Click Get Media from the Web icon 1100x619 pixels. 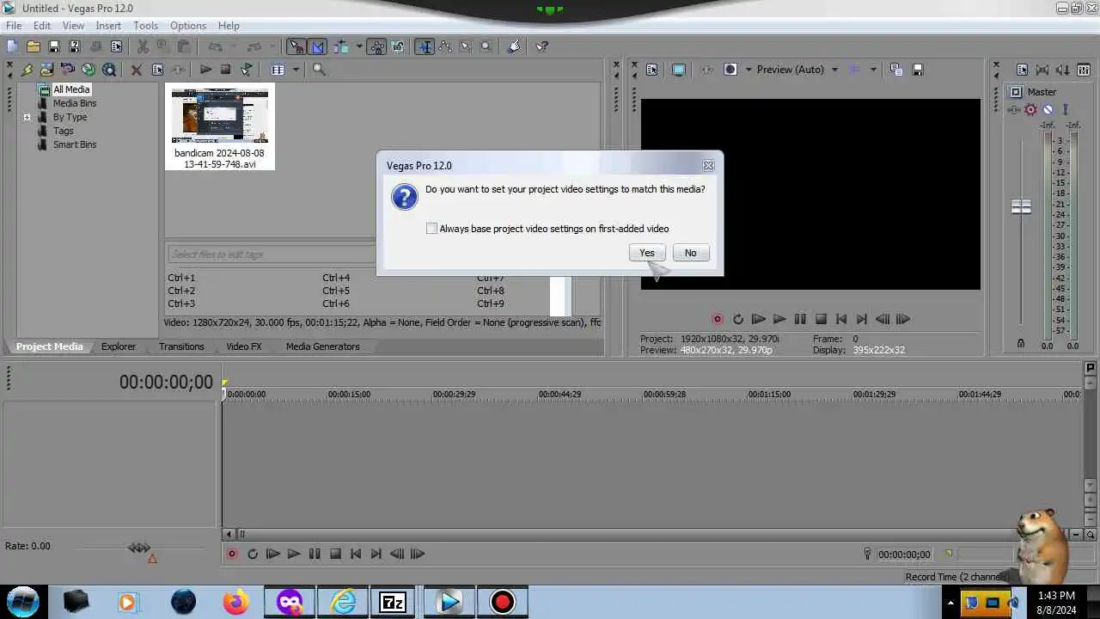pyautogui.click(x=109, y=70)
